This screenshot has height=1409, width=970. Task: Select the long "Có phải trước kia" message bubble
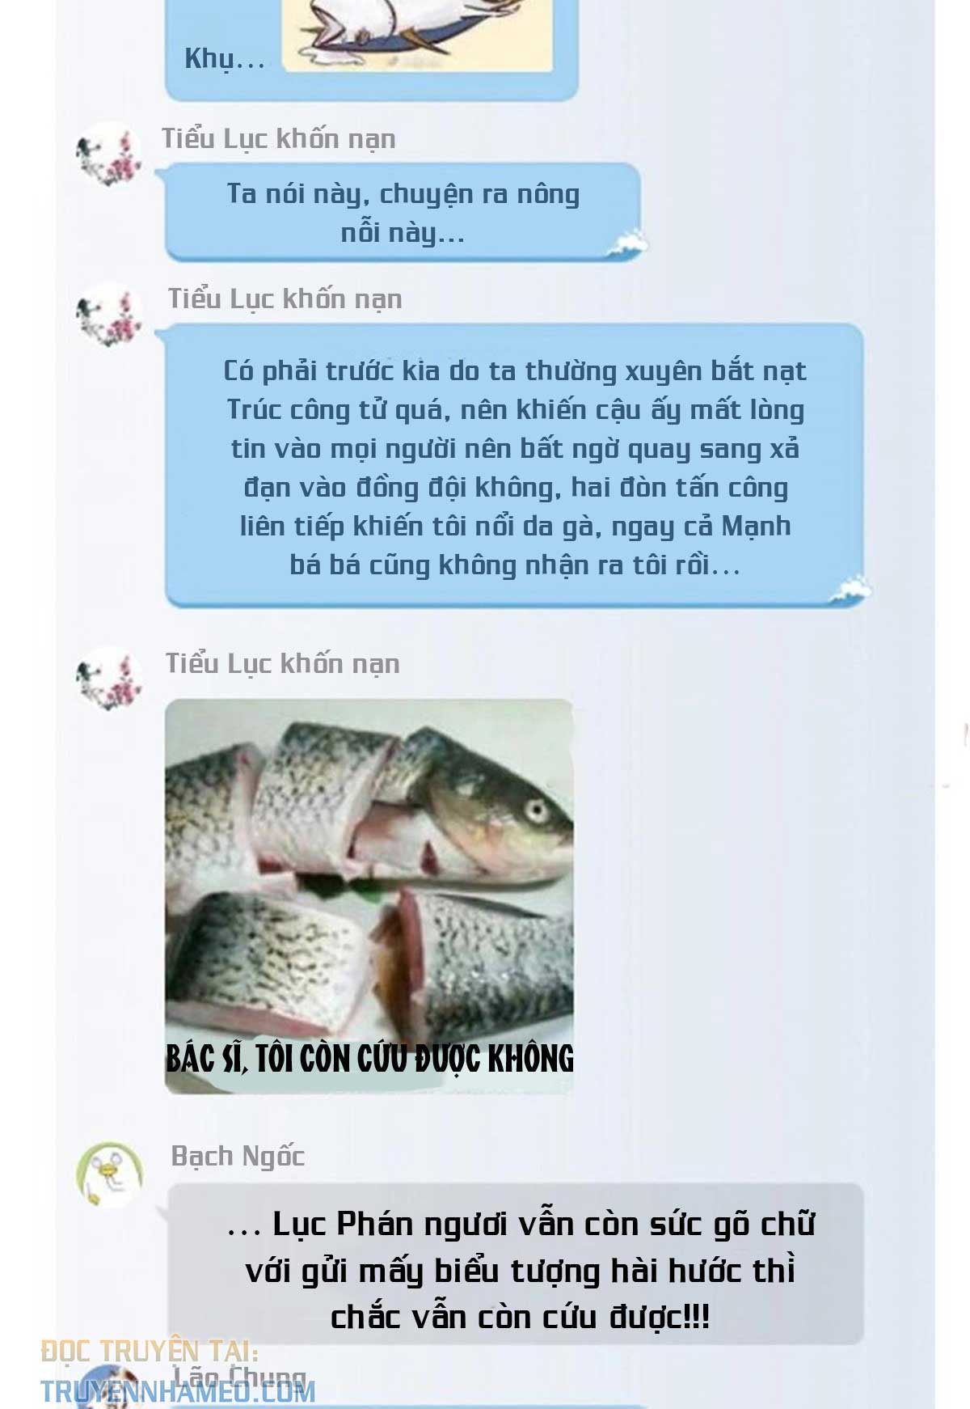click(x=515, y=466)
